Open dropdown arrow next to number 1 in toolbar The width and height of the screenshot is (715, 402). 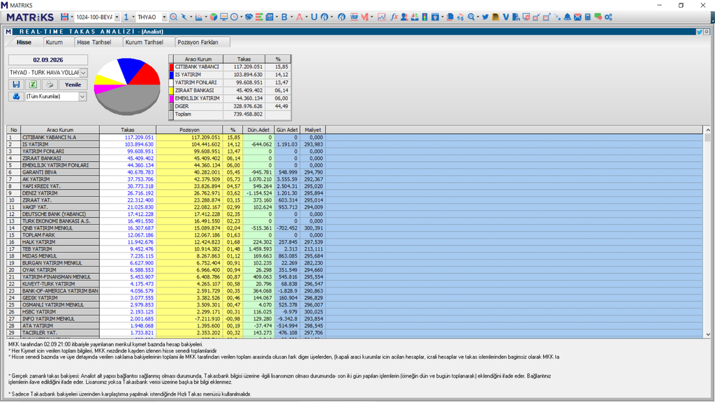coord(133,17)
